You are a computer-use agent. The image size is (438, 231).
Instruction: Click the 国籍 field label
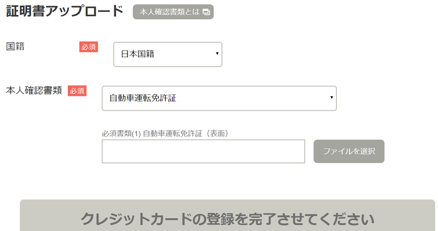point(15,46)
